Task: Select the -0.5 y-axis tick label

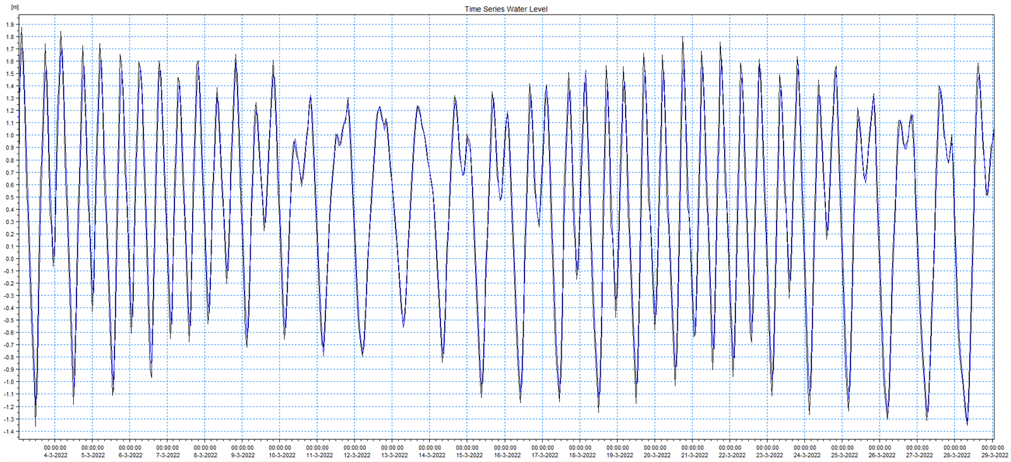Action: (x=9, y=321)
